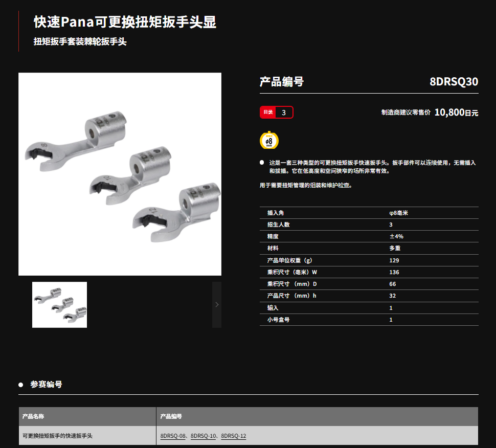Click the top wrench head in the main photo

pos(77,138)
